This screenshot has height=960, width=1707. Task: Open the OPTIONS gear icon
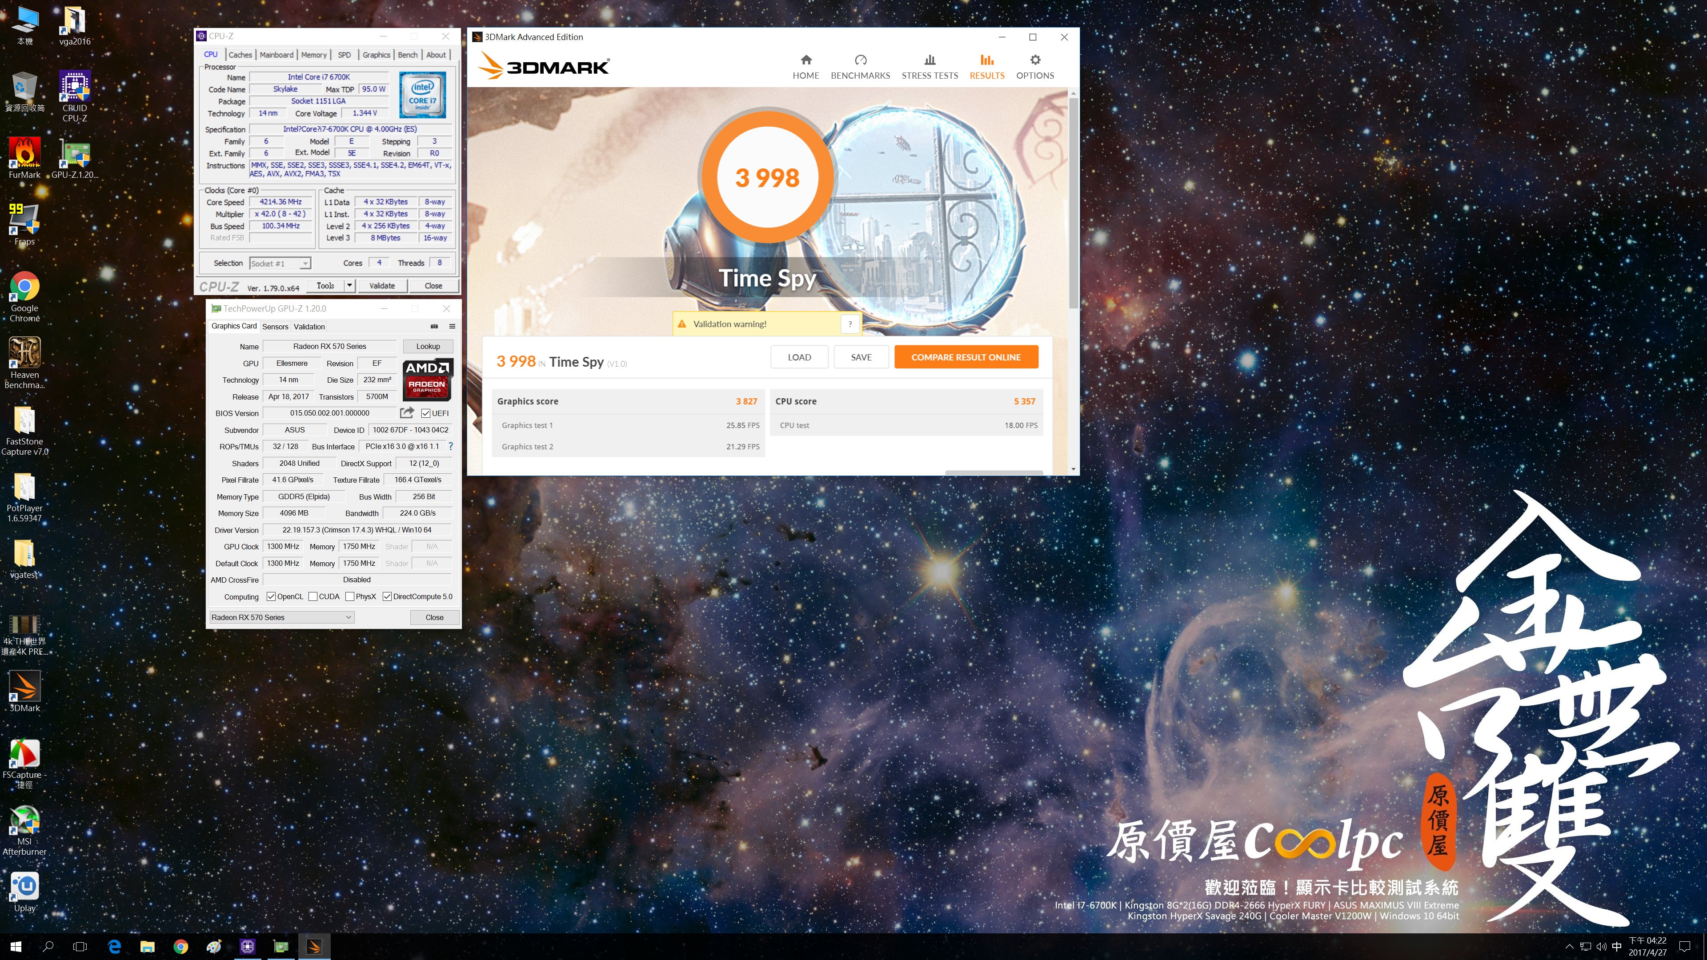click(1035, 60)
